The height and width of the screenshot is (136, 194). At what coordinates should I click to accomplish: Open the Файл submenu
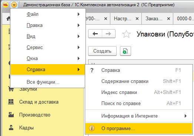pyautogui.click(x=48, y=14)
